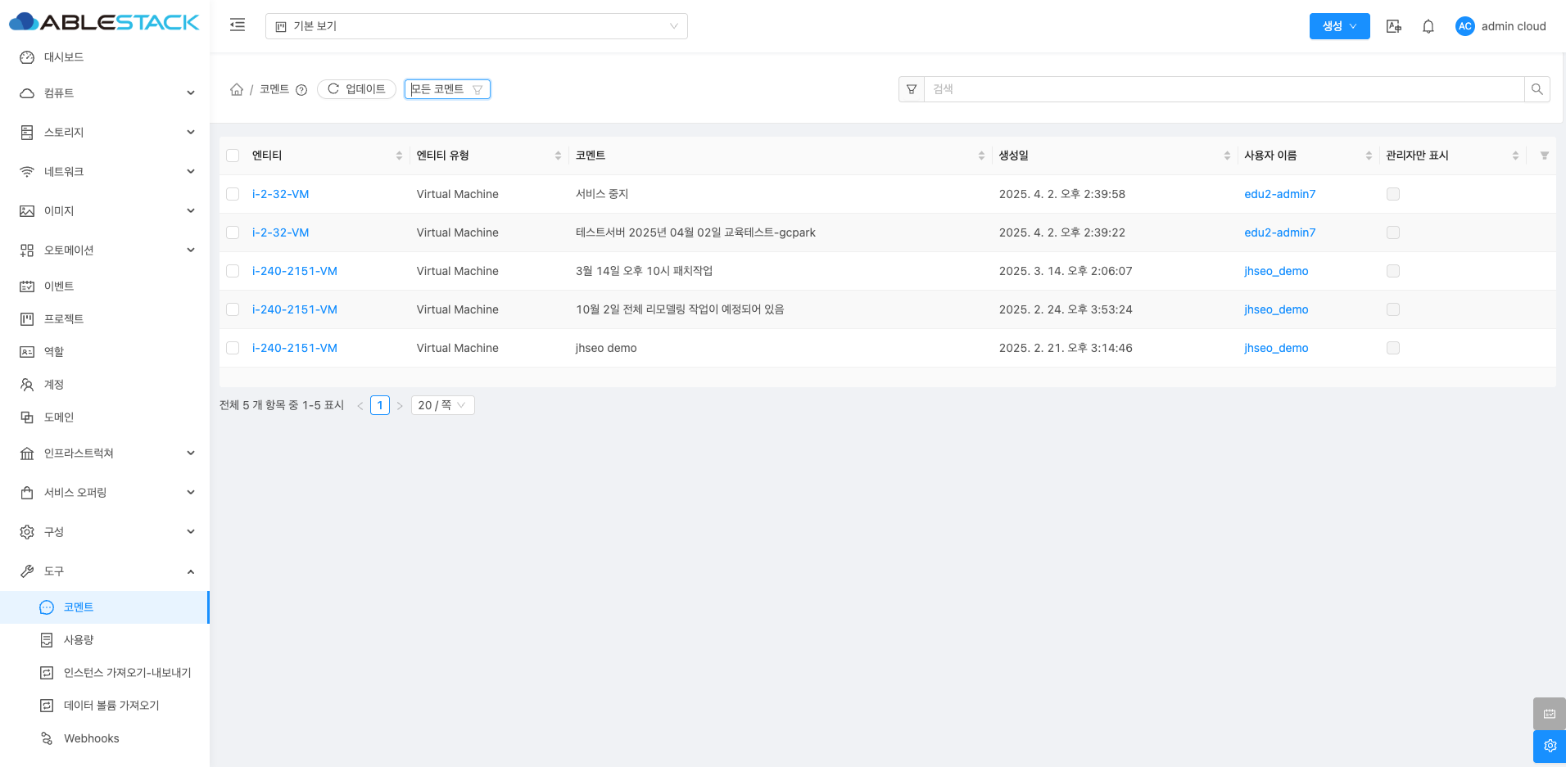Select 코멘트 under 도구 menu

(x=105, y=607)
